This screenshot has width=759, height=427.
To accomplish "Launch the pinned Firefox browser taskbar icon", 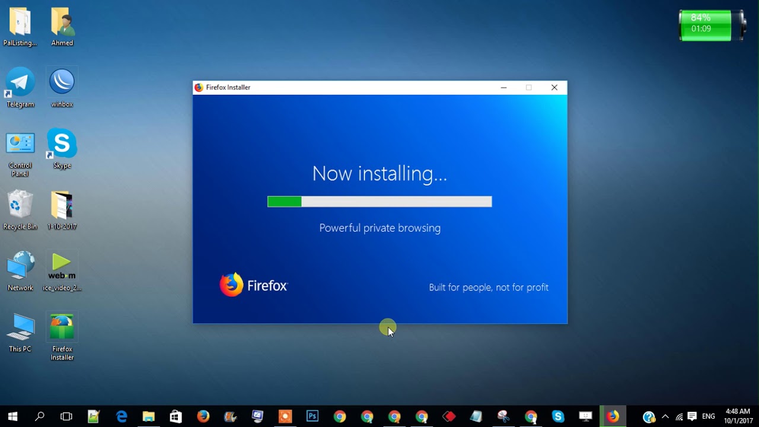I will (203, 416).
